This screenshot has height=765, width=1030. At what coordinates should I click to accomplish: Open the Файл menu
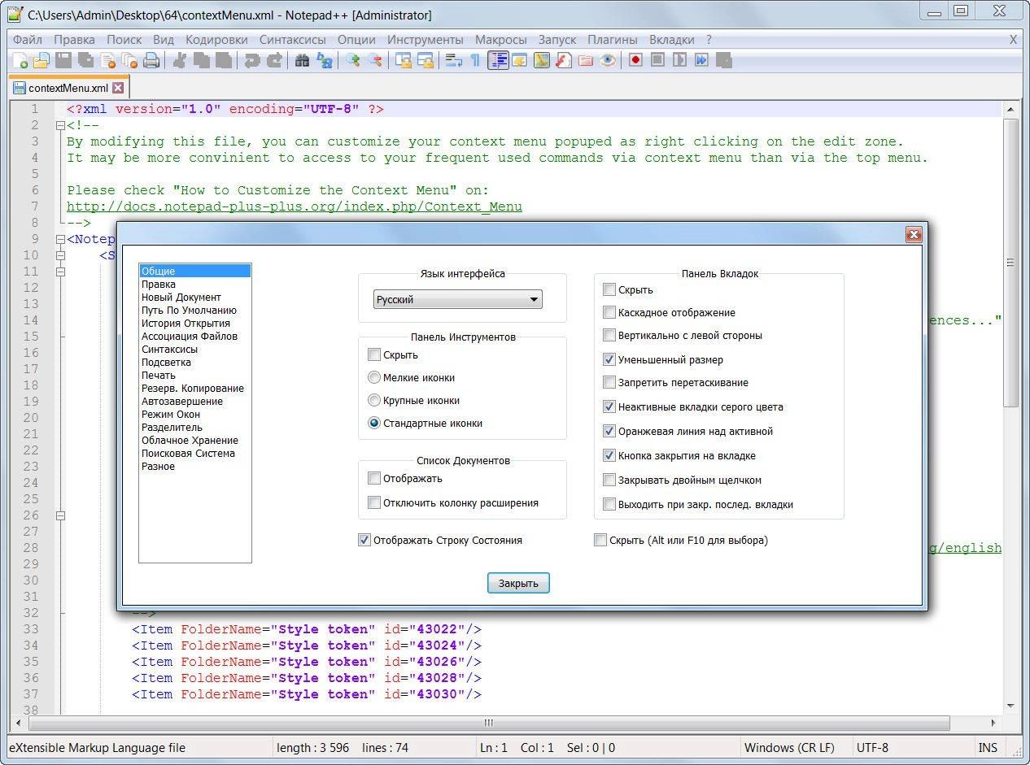tap(28, 39)
